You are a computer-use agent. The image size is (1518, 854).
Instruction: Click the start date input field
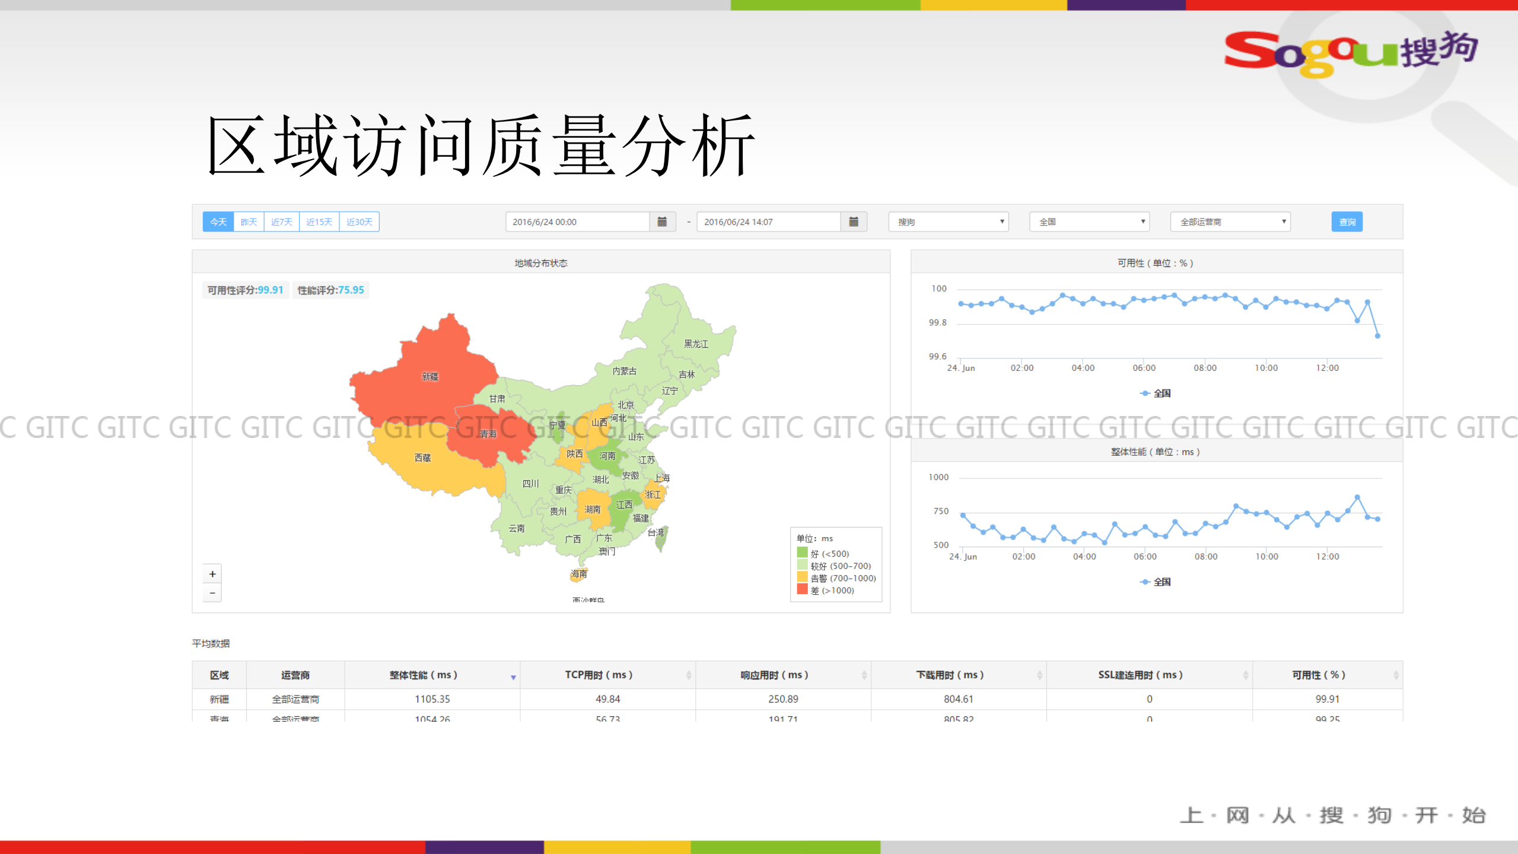[575, 221]
